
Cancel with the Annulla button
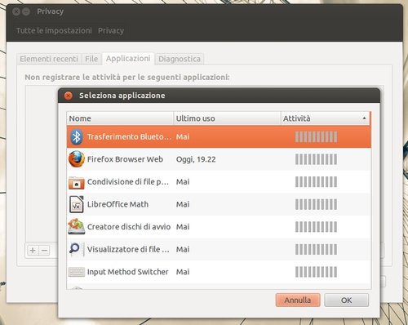(298, 300)
